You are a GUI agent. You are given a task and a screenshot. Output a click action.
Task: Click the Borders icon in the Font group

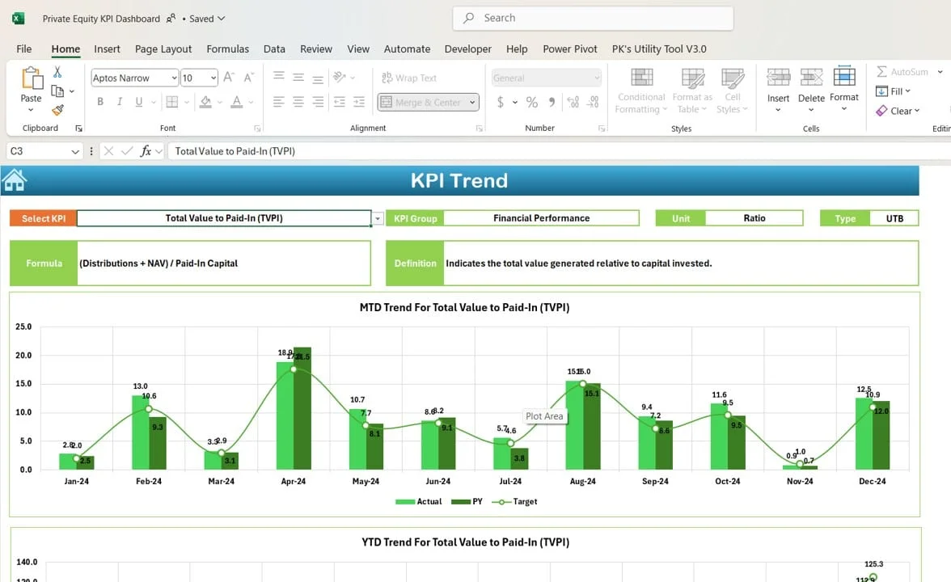[x=171, y=102]
